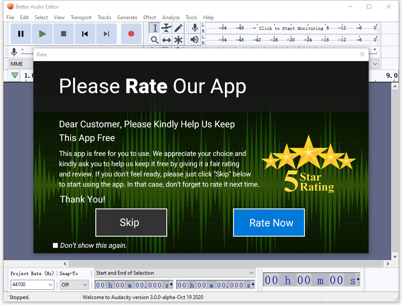Open the Effect menu
This screenshot has width=402, height=305.
click(x=150, y=18)
